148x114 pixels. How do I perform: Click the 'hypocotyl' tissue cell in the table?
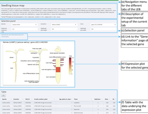pos(77,109)
